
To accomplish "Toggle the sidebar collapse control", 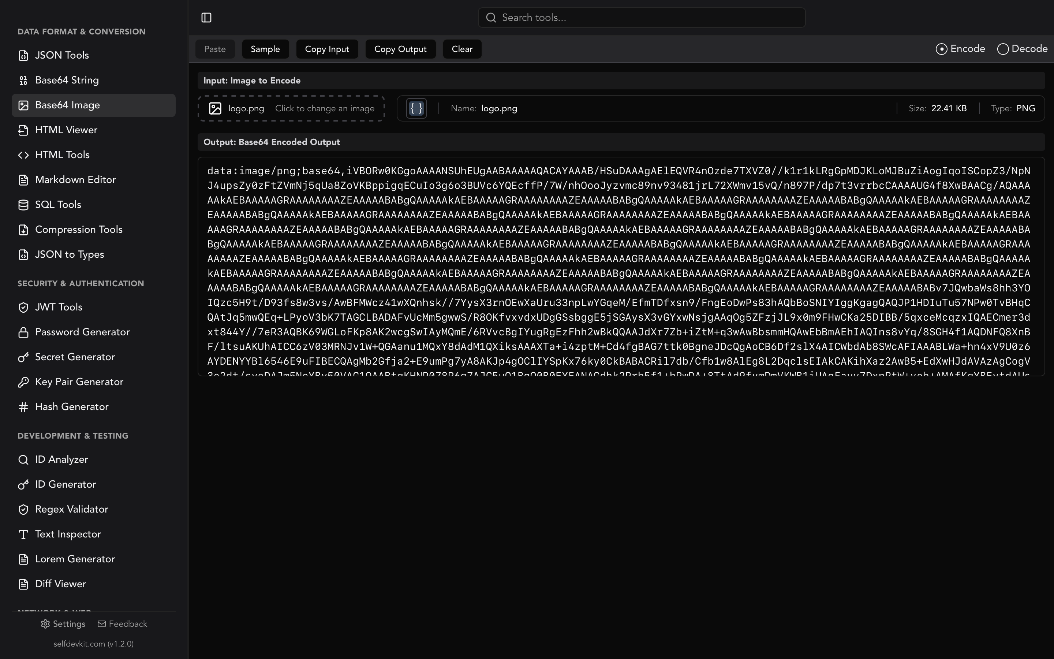I will (206, 18).
